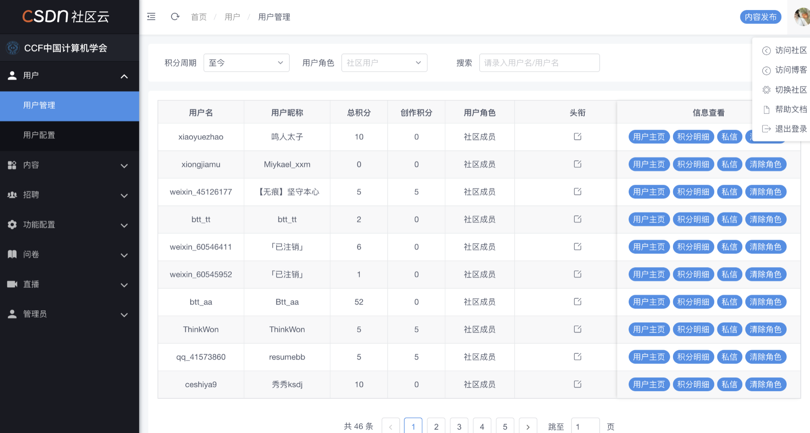Edit the title for ThinkWon
This screenshot has width=810, height=433.
(577, 329)
